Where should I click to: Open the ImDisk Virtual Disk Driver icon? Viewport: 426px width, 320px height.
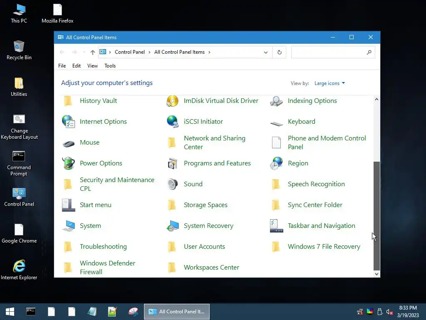173,101
